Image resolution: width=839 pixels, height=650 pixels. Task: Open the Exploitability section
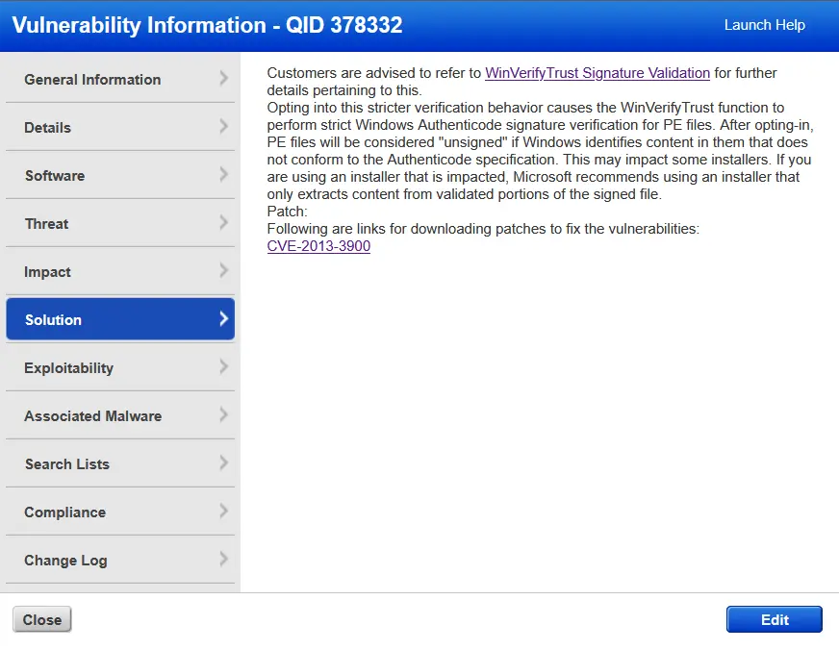pyautogui.click(x=120, y=367)
